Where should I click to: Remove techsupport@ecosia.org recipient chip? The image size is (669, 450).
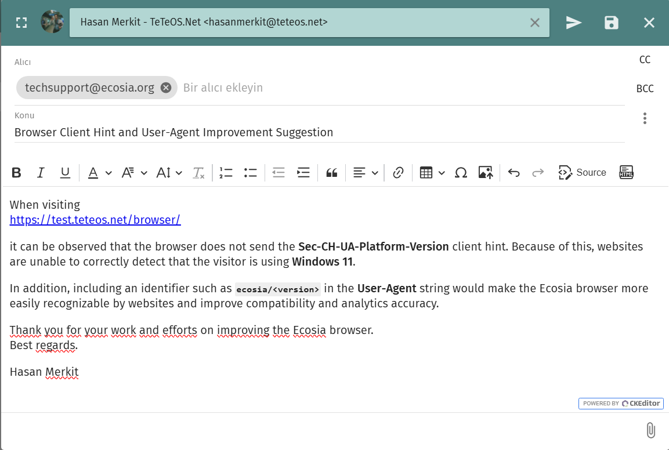166,88
